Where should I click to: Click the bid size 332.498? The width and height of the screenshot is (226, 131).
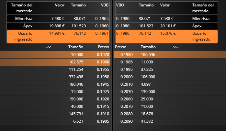pos(76,77)
